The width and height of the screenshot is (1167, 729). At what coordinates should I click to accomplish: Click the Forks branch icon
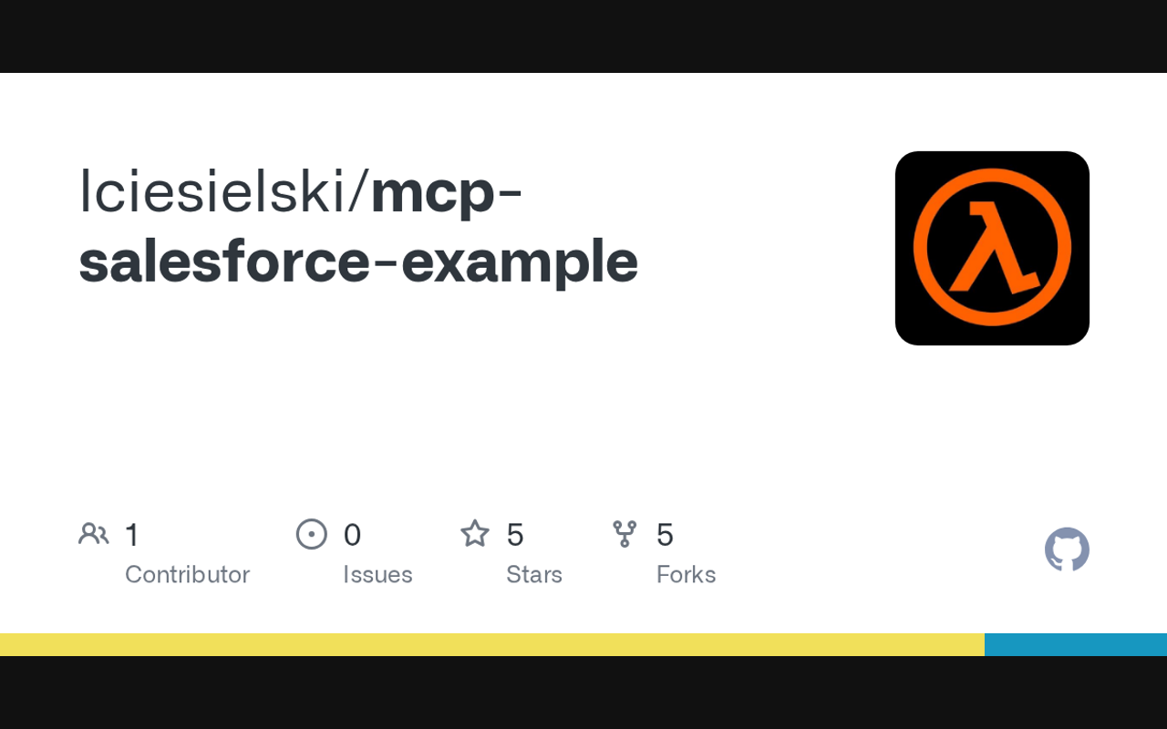pos(625,534)
